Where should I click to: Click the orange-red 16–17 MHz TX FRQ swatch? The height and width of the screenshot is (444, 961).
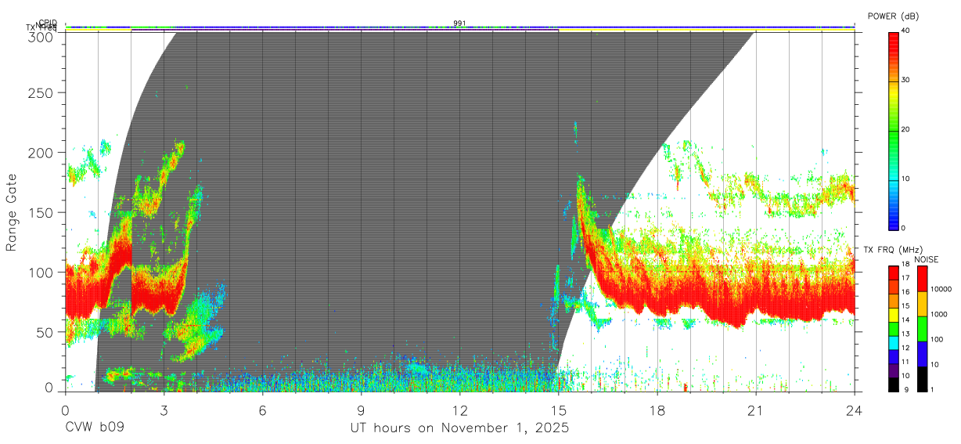(x=893, y=287)
